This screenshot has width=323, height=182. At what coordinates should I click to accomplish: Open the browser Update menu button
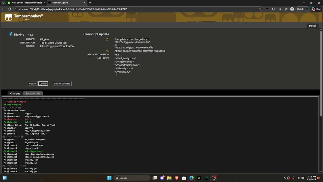tap(302, 9)
